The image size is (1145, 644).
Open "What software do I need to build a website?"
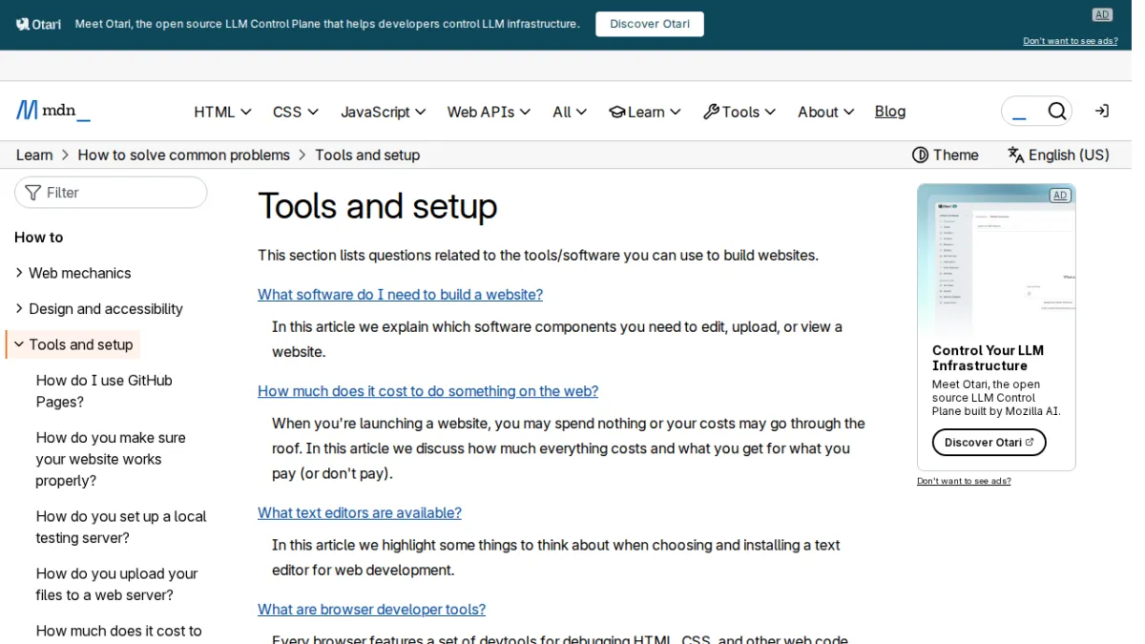(x=400, y=295)
